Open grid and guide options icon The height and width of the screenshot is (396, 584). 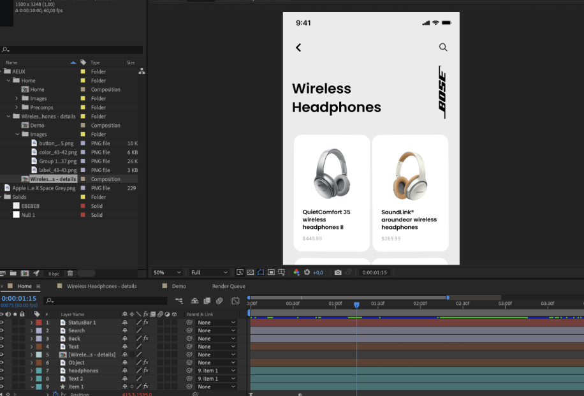pos(282,272)
